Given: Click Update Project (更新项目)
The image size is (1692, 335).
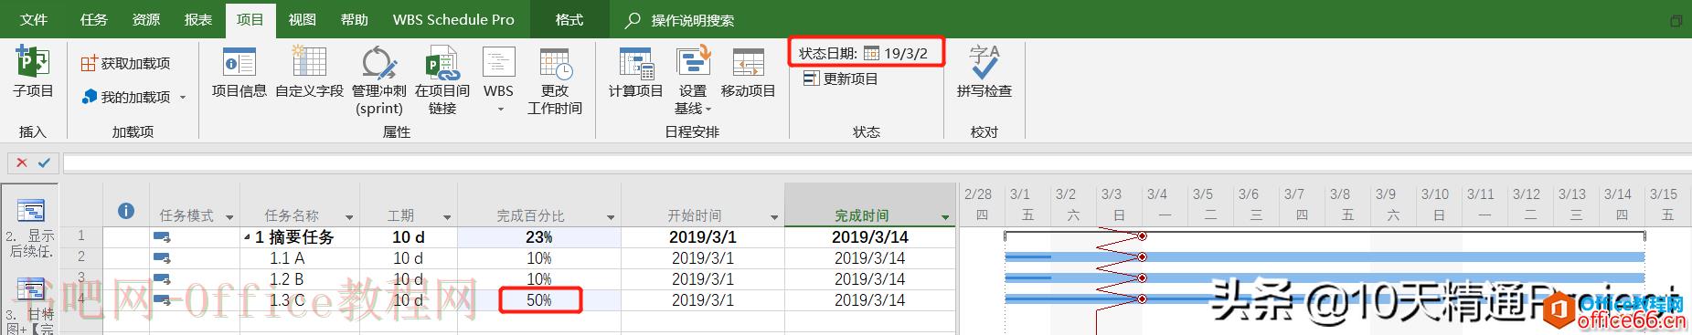Looking at the screenshot, I should (840, 79).
